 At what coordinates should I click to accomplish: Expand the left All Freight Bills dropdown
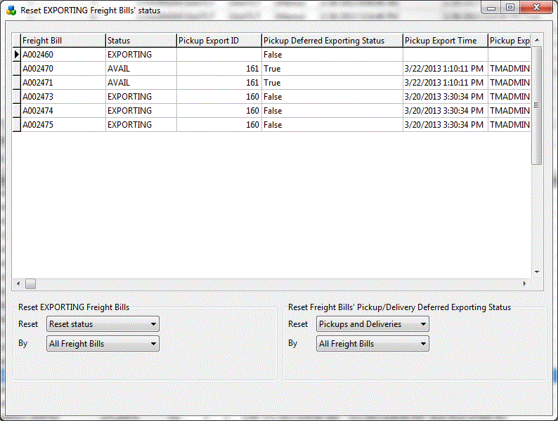tap(103, 344)
